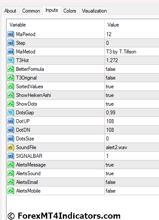Toggle the ShowHeikenAshi true value

tap(132, 95)
